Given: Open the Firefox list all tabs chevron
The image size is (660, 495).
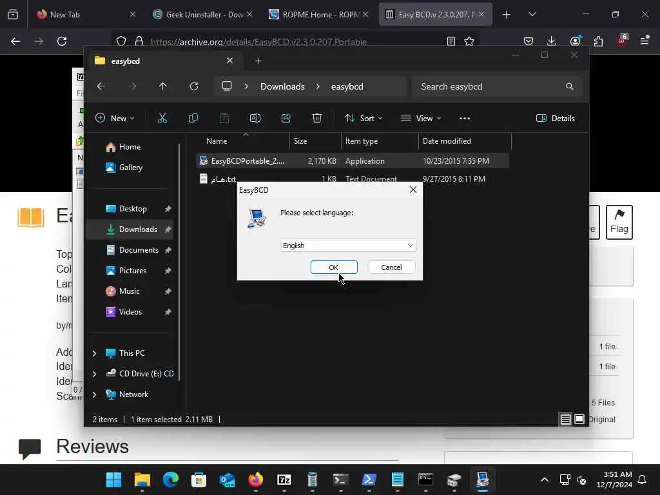Looking at the screenshot, I should click(532, 14).
